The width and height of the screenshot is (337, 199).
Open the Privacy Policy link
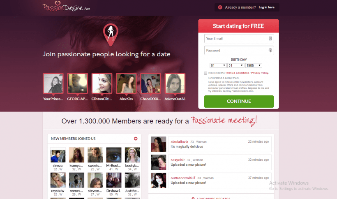click(260, 73)
